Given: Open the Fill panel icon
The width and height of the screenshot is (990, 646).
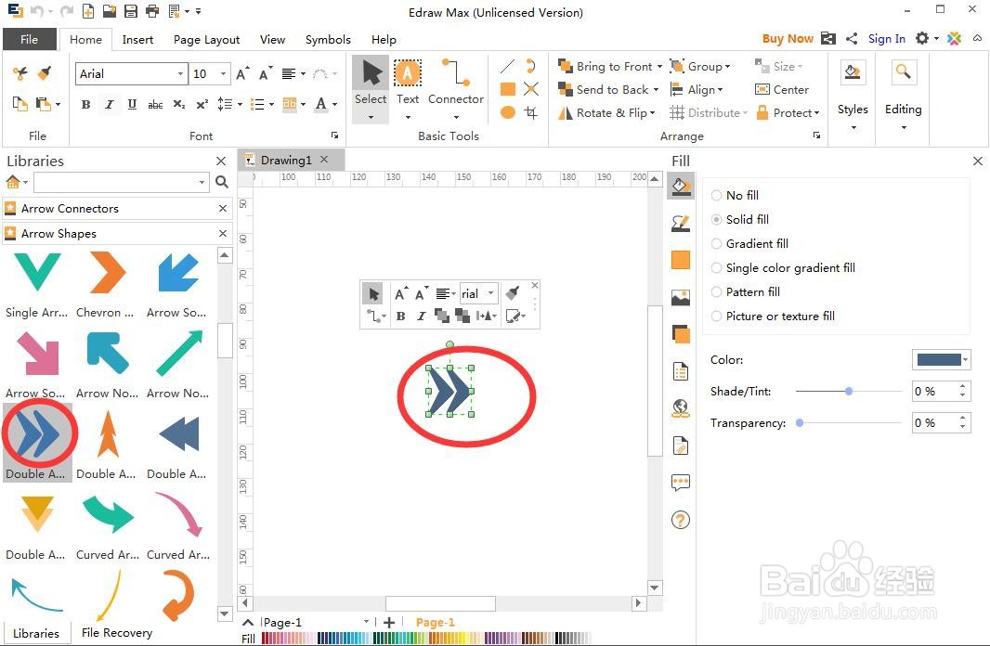Looking at the screenshot, I should pos(681,187).
